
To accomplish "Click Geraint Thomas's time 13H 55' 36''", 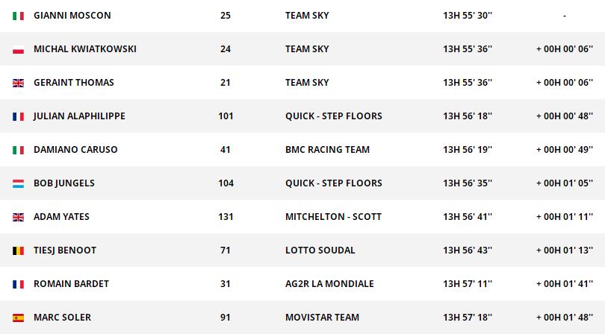I will (468, 83).
